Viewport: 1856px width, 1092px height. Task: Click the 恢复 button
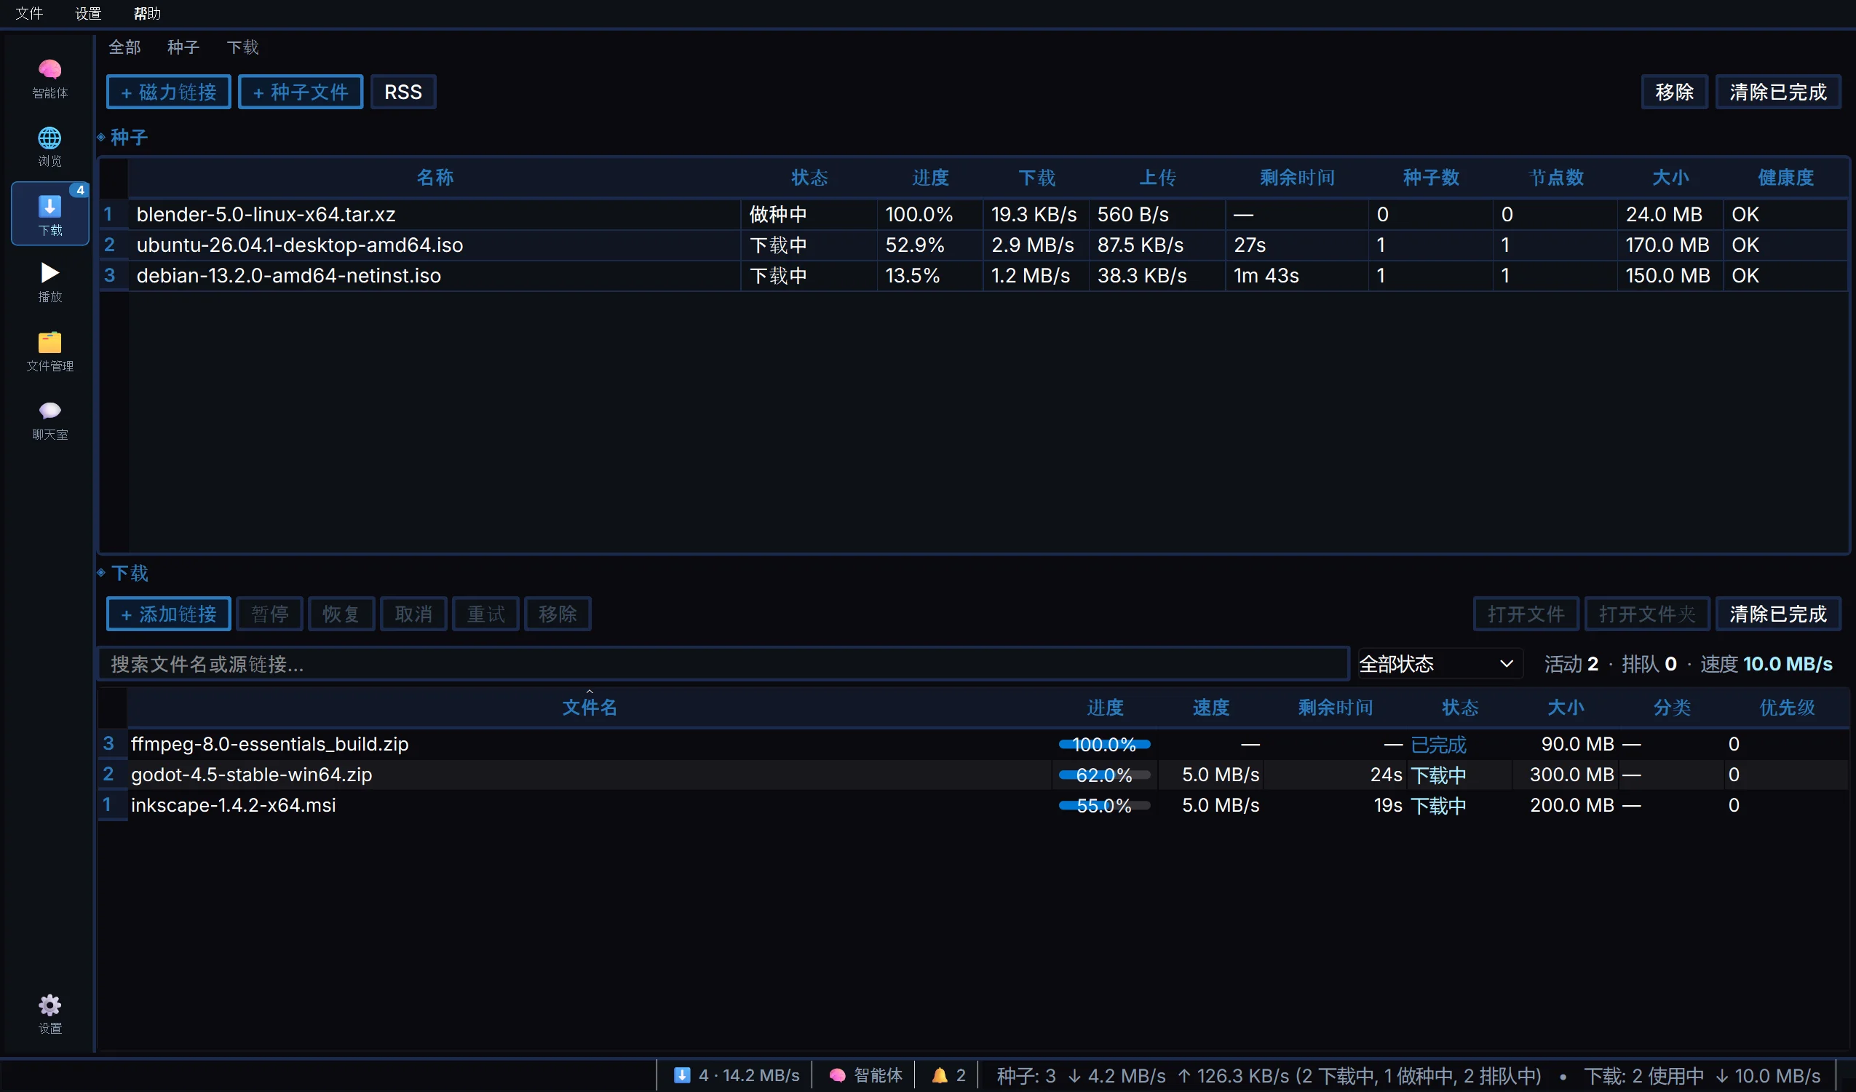(341, 614)
